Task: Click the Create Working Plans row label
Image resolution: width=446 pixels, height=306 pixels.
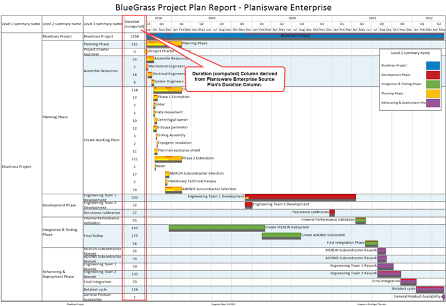Action: 101,140
